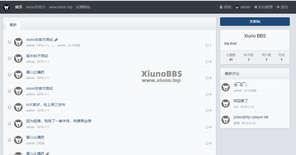Image resolution: width=296 pixels, height=155 pixels.
Task: Click the 发新帖 button
Action: pyautogui.click(x=255, y=21)
